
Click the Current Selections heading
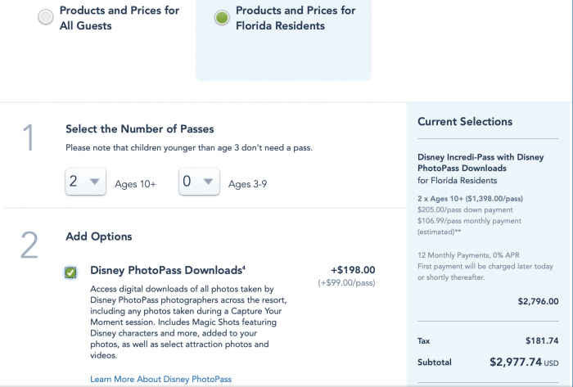click(x=464, y=122)
